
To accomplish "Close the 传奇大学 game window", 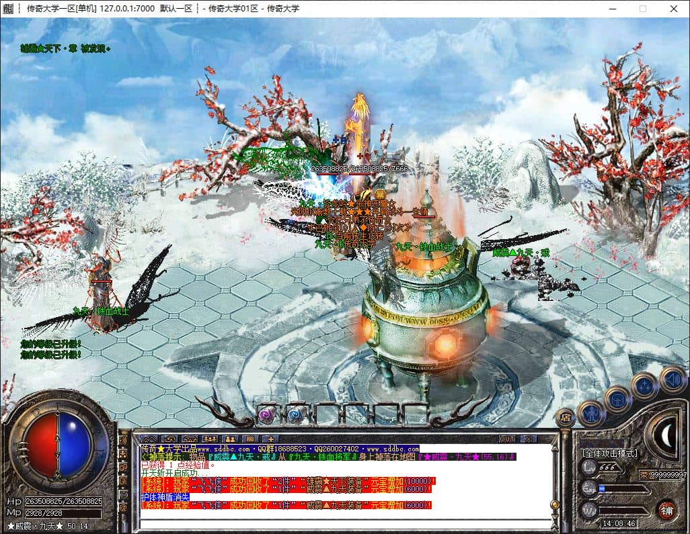I will coord(674,8).
